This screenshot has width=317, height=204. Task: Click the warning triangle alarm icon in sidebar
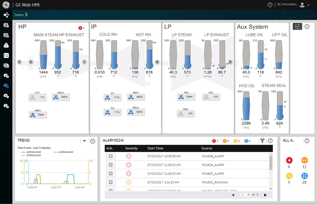[x=6, y=45]
